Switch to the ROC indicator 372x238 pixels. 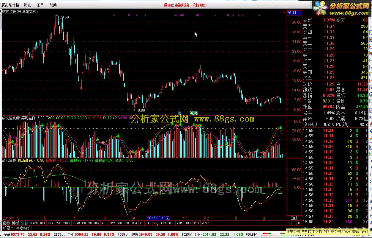172,223
